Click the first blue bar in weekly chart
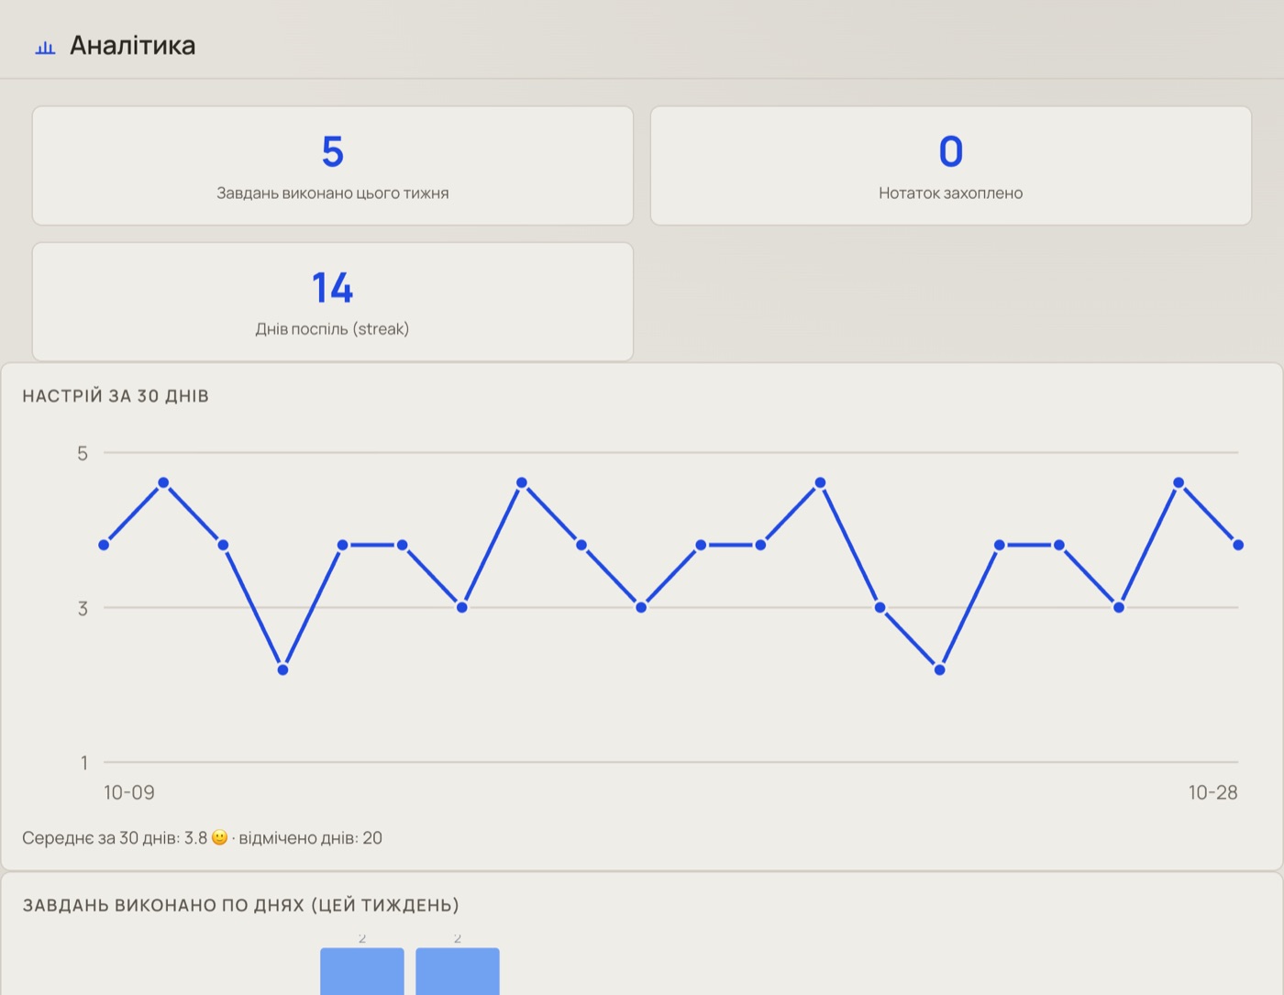The width and height of the screenshot is (1284, 995). click(x=362, y=971)
